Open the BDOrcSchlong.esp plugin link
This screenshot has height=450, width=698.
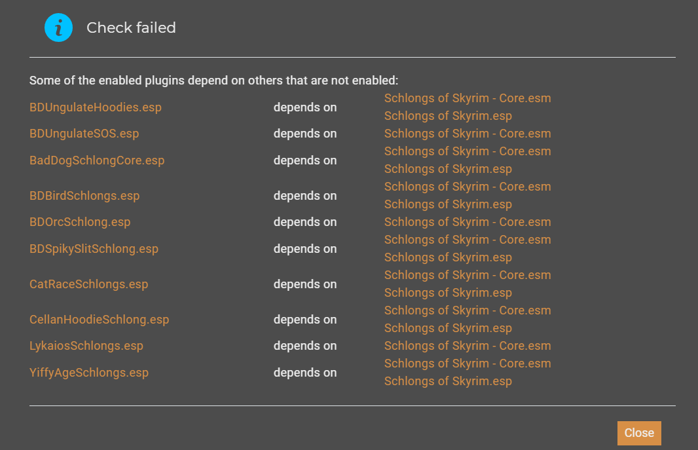coord(80,222)
